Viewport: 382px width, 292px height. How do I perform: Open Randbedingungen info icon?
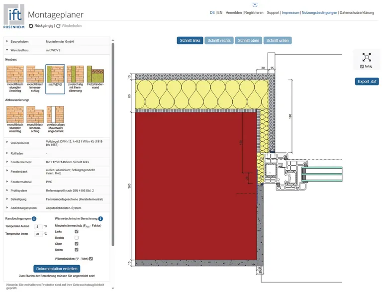click(34, 218)
